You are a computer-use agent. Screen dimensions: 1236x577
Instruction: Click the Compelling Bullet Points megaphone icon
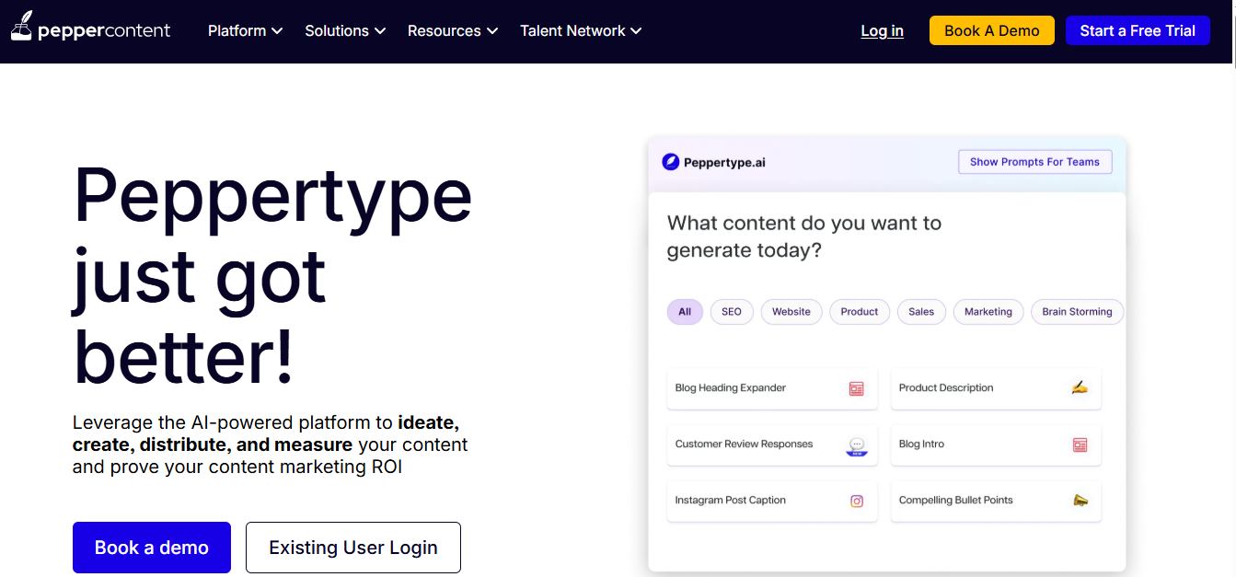point(1080,501)
